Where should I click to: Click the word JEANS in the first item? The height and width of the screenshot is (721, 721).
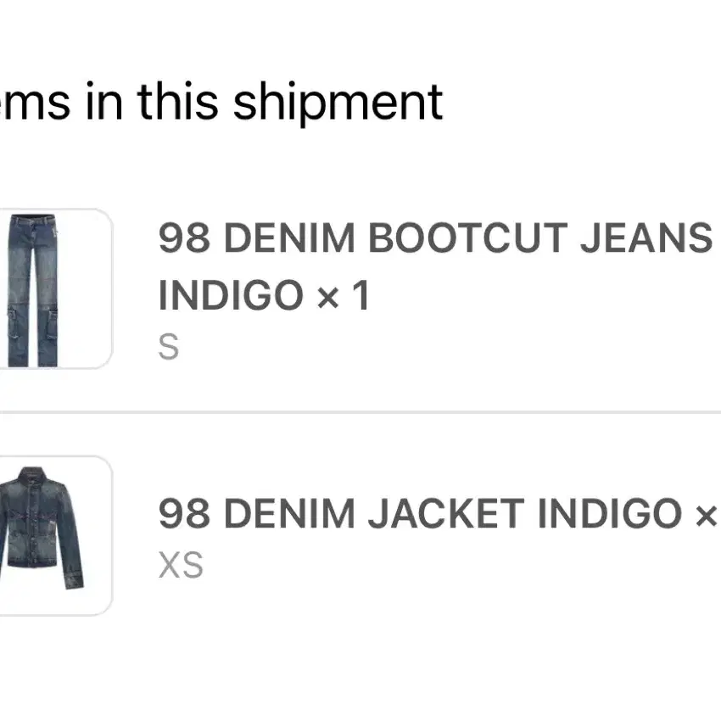(x=646, y=238)
